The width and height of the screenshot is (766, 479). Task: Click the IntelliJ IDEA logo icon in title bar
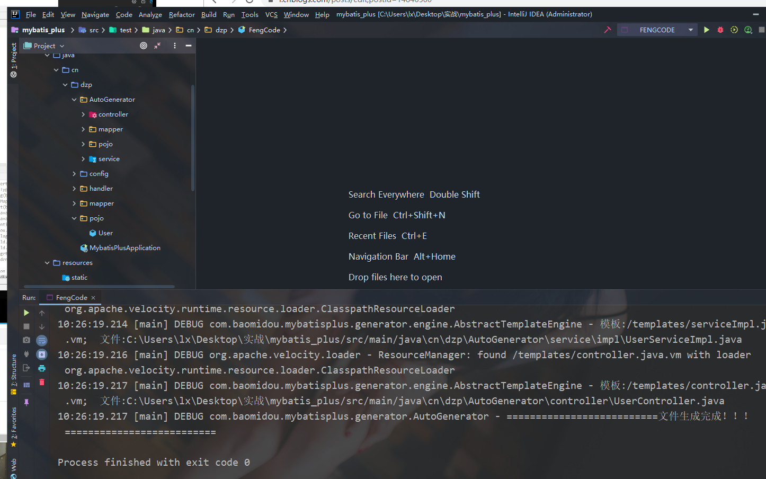tap(15, 14)
